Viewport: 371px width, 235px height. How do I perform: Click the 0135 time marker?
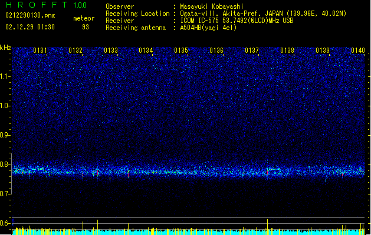[181, 51]
